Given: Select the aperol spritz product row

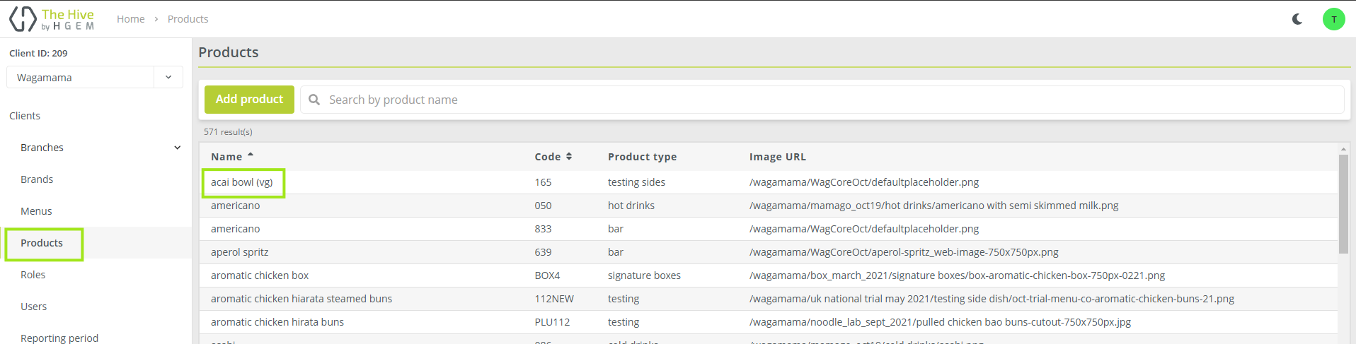Looking at the screenshot, I should [x=240, y=252].
